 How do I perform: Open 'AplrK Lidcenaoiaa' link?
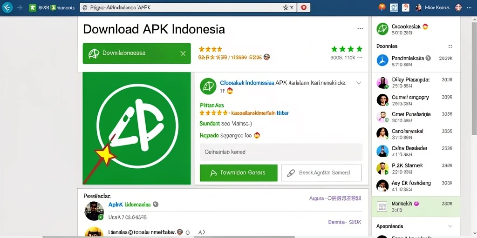tap(129, 205)
